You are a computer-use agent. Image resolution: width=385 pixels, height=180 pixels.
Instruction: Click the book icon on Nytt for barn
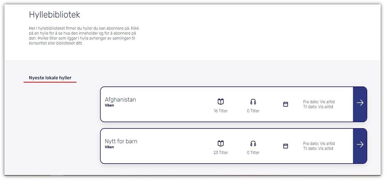coord(221,144)
